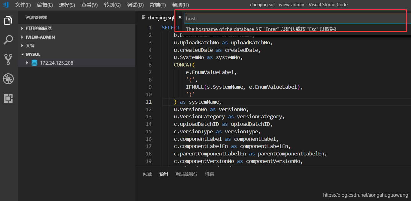This screenshot has width=411, height=201.
Task: Open the 调试 menu
Action: click(x=135, y=4)
